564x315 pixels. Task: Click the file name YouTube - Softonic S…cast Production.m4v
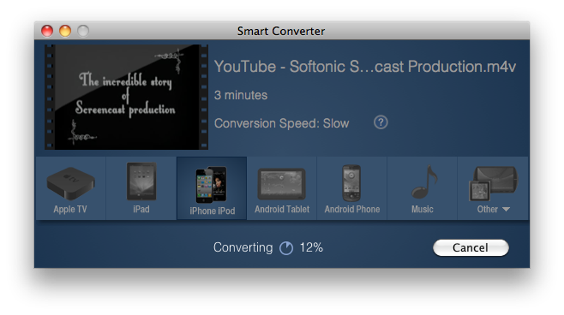(x=365, y=67)
